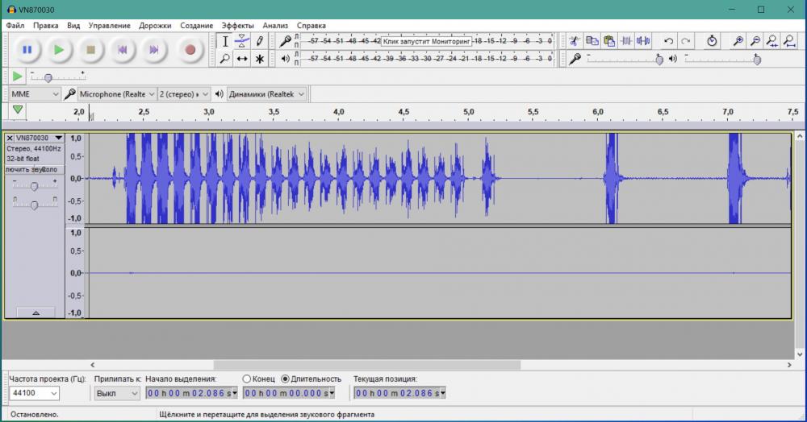
Task: Redo the undone action
Action: pos(685,41)
